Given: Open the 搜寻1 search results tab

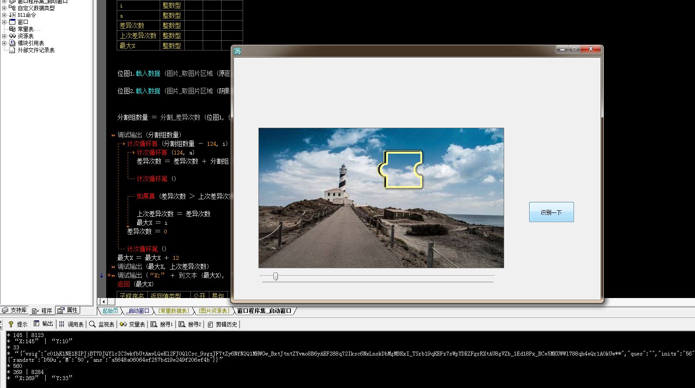Looking at the screenshot, I should click(x=162, y=324).
